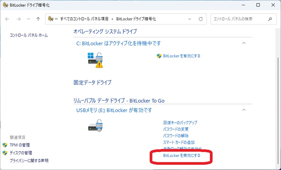Select BitLocker ドライブ暗号化 breadcrumb
The image size is (281, 170).
coord(136,19)
